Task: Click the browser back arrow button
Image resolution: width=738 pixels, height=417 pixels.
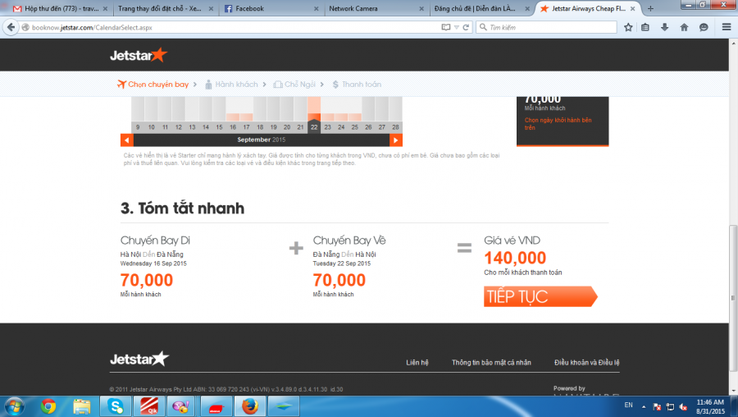Action: point(11,27)
